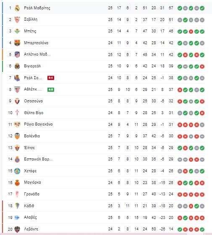Click the Valencia club crest
Screen dimensions: 212x235
coord(17,136)
